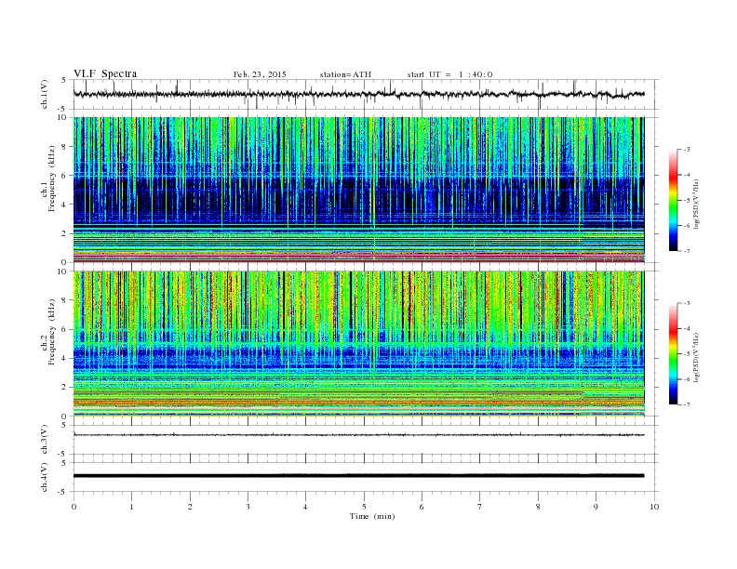This screenshot has height=569, width=737.
Task: Click the ch.1 "Frequency (kHz)" axis label
Action: 52,179
